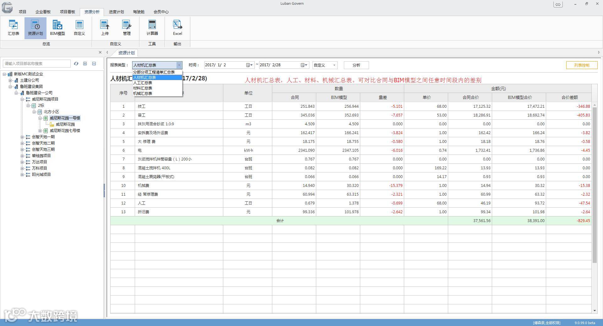Screen dimensions: 603x326
Task: Select the 土建分公司 tree node
Action: [x=30, y=80]
